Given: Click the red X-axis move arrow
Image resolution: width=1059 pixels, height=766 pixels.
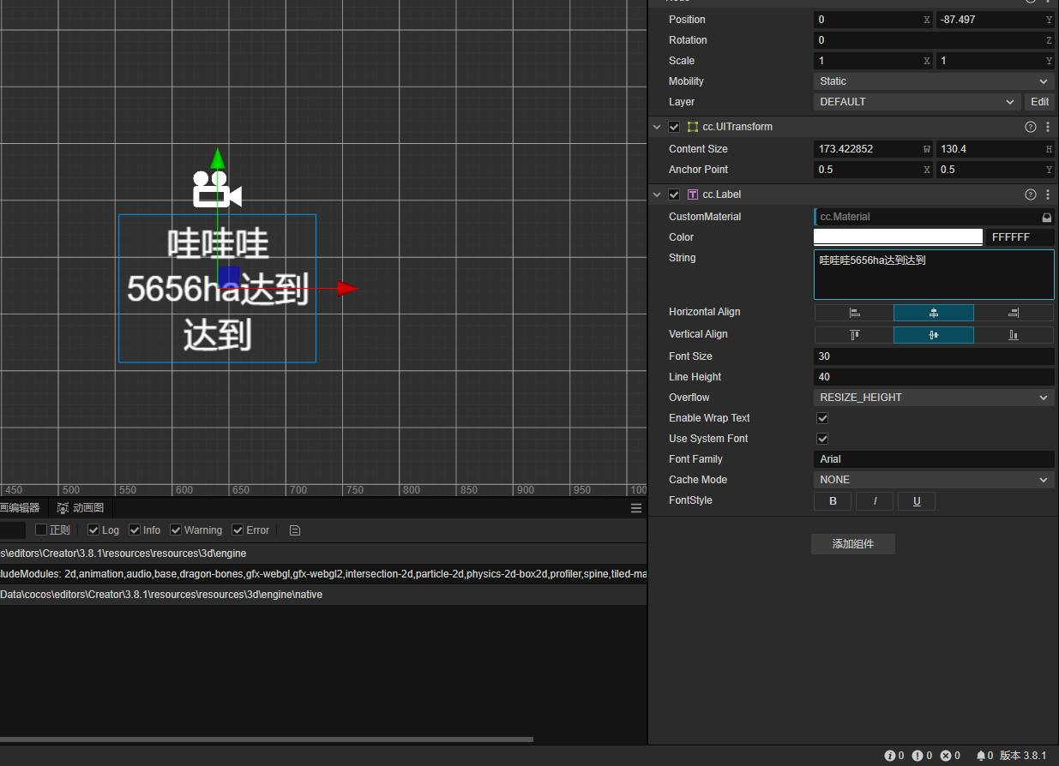Looking at the screenshot, I should tap(347, 289).
